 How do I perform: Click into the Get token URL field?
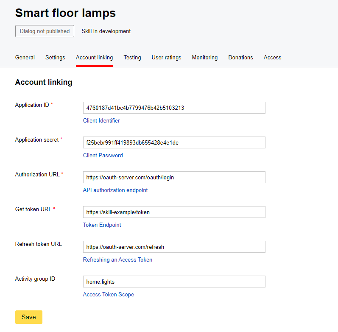pos(174,212)
